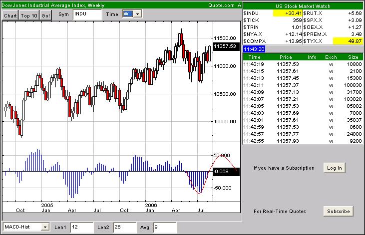Click the Log In button
365x235 pixels.
[334, 168]
